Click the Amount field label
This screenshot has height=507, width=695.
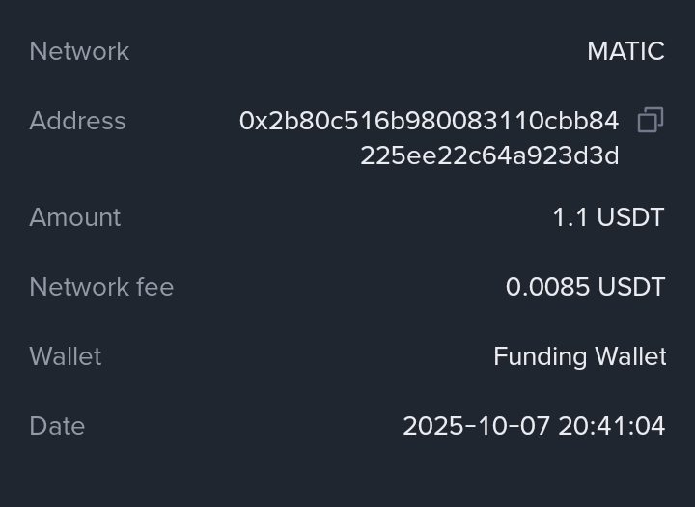pyautogui.click(x=75, y=217)
